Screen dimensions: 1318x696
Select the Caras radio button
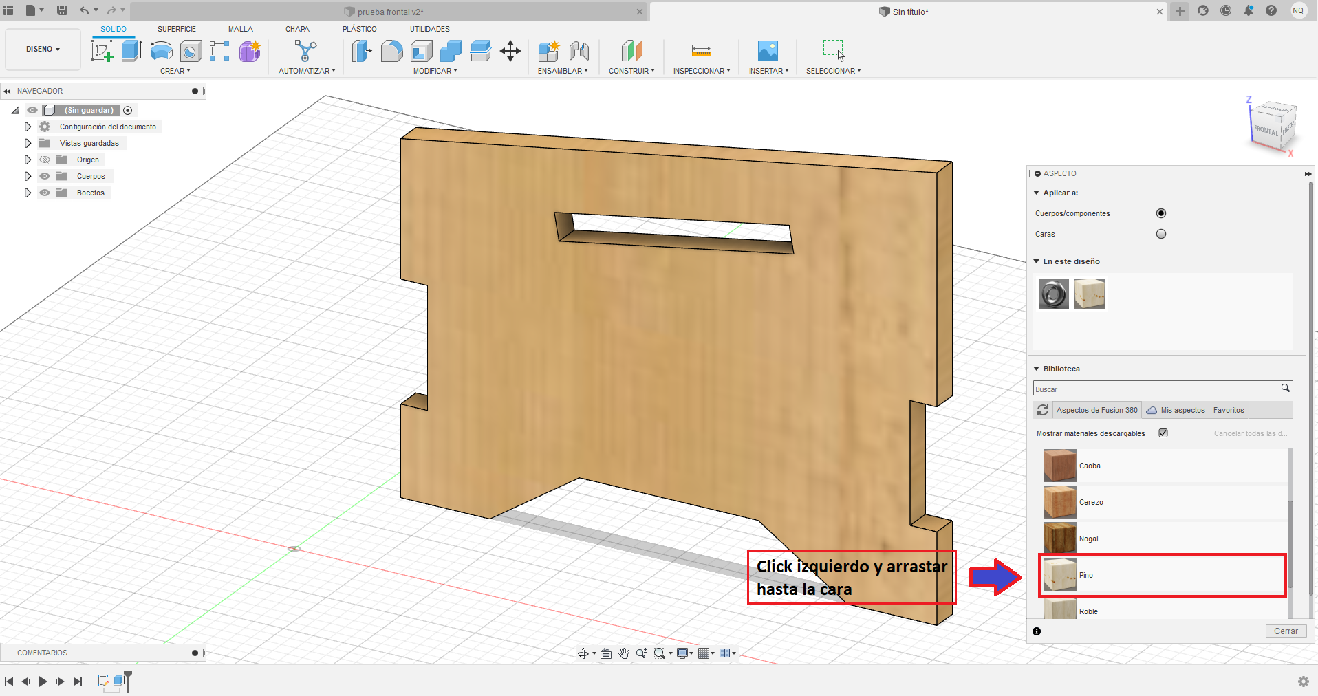pyautogui.click(x=1161, y=234)
